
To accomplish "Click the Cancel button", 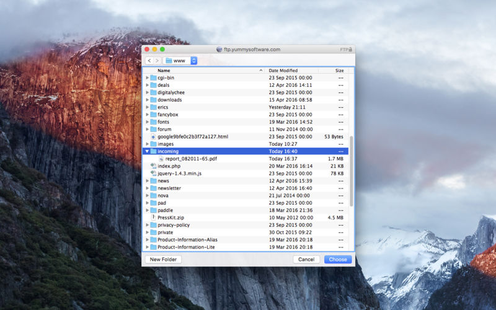I will (x=306, y=259).
